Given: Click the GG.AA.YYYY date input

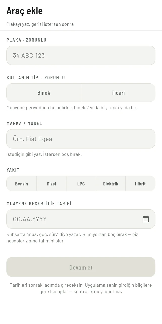Looking at the screenshot, I should coord(81,219).
